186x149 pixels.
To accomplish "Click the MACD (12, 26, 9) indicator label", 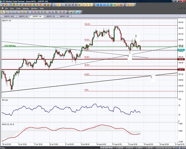I will point(8,124).
